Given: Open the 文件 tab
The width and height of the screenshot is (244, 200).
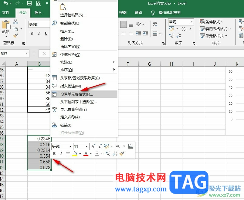Looking at the screenshot, I should 6,13.
